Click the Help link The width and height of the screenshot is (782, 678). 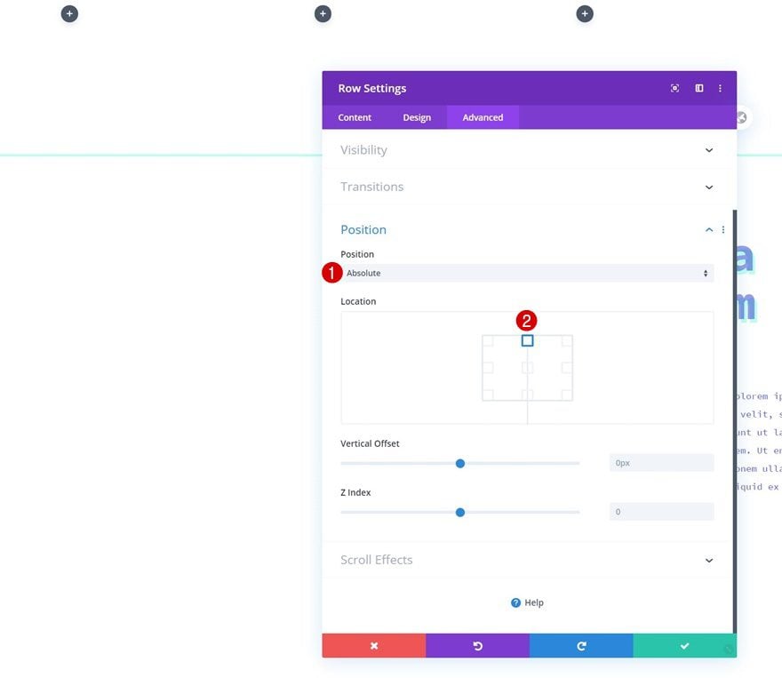tap(527, 602)
